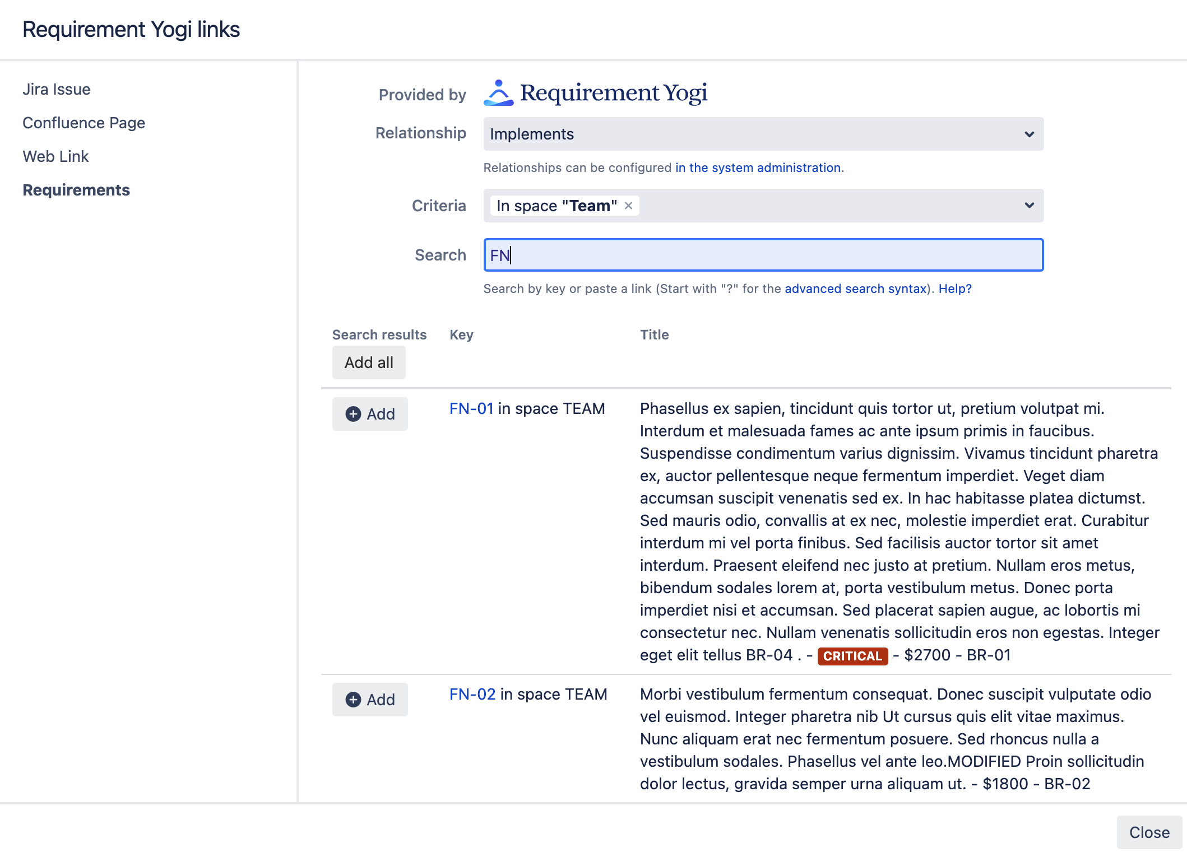Switch to the Jira Issue section
Viewport: 1187px width, 857px height.
click(56, 89)
